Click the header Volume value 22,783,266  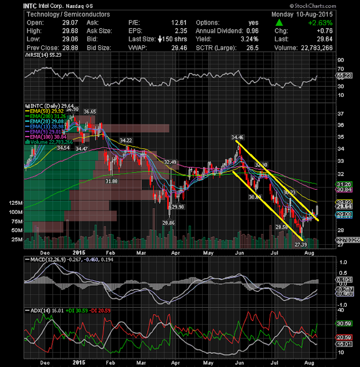pyautogui.click(x=317, y=48)
